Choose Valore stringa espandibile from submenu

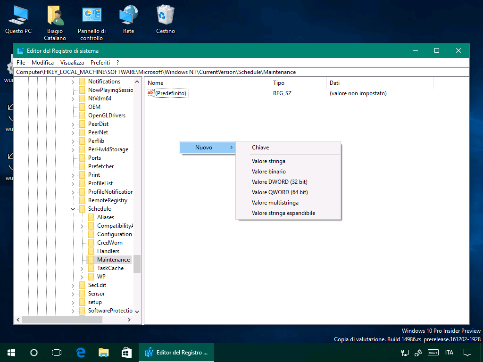(288, 213)
